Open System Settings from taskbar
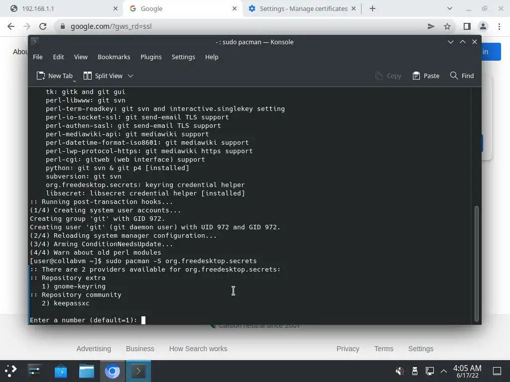The height and width of the screenshot is (382, 510). 34,371
